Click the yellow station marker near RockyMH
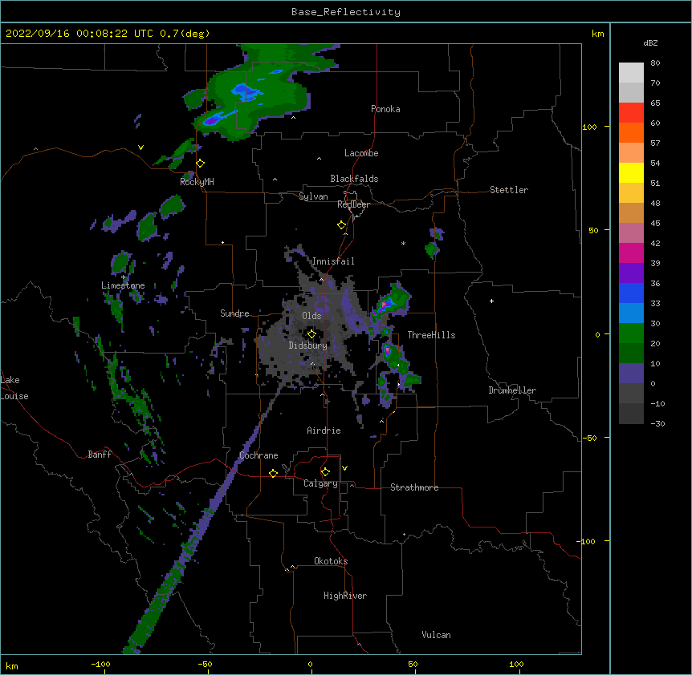692x675 pixels. (201, 164)
